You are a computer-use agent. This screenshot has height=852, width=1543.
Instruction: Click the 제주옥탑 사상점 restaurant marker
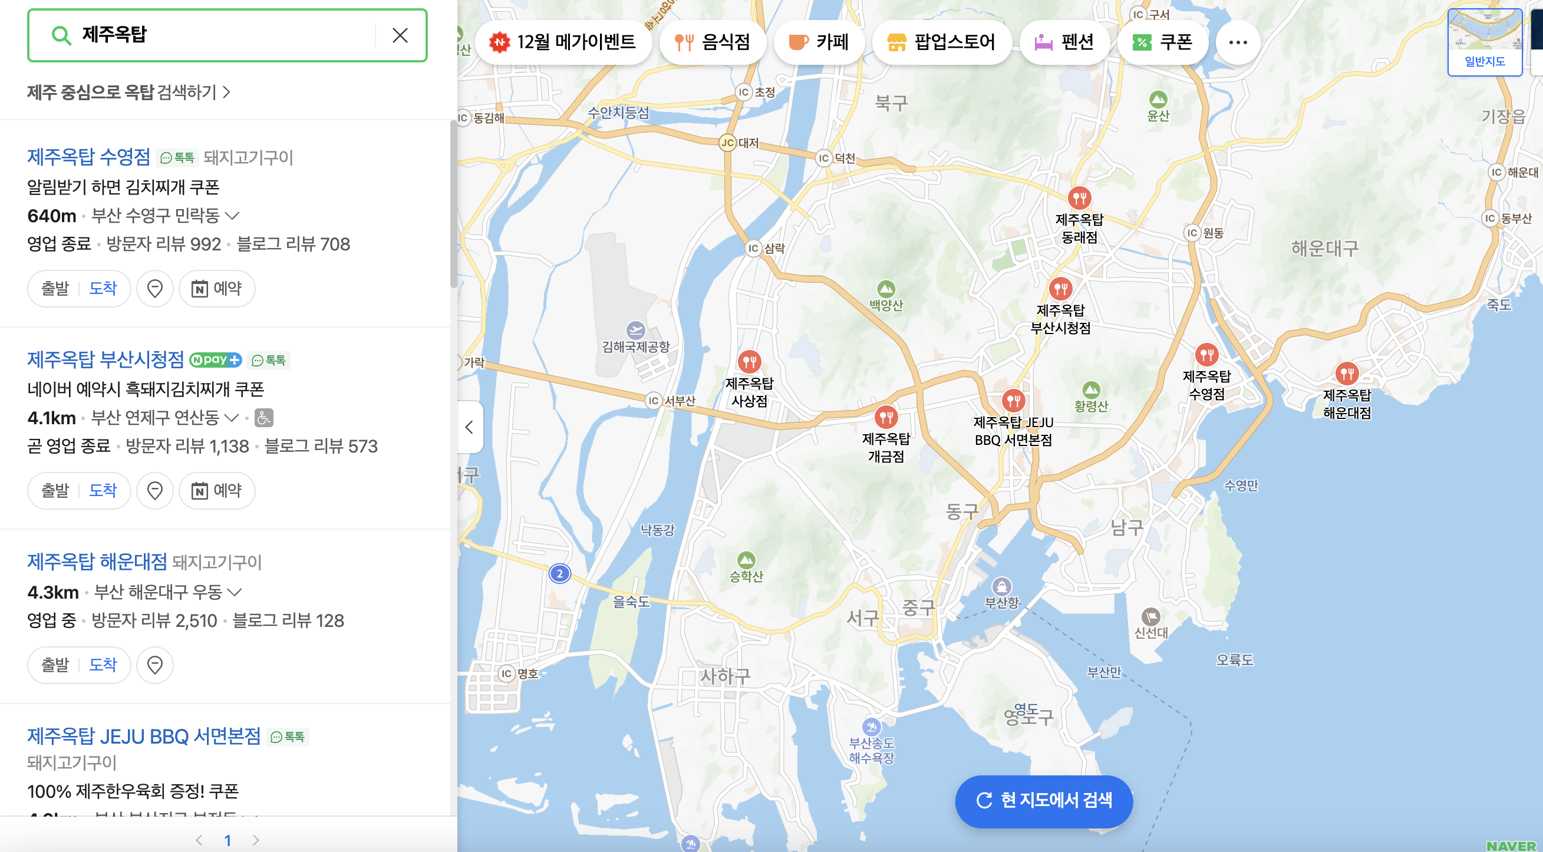pyautogui.click(x=749, y=361)
